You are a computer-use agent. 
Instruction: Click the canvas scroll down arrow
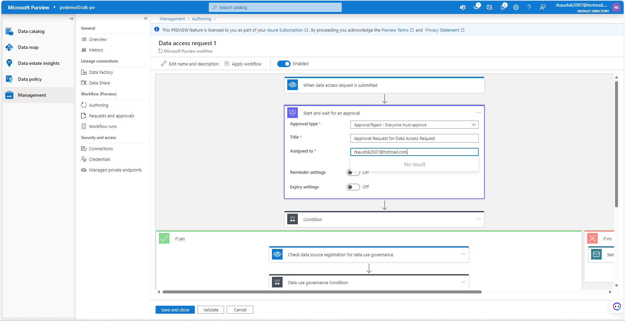616,285
